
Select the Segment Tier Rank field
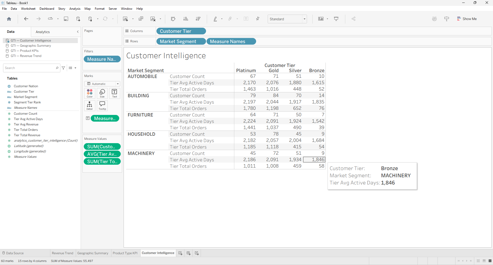coord(27,102)
